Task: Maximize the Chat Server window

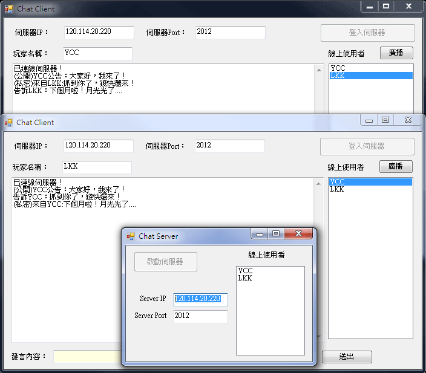Action: pyautogui.click(x=276, y=233)
